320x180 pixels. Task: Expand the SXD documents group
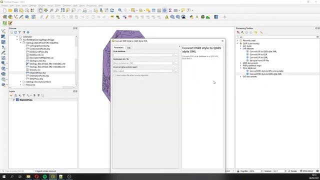240,76
